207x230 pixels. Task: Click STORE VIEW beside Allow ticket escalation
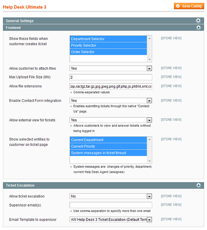pos(171,196)
